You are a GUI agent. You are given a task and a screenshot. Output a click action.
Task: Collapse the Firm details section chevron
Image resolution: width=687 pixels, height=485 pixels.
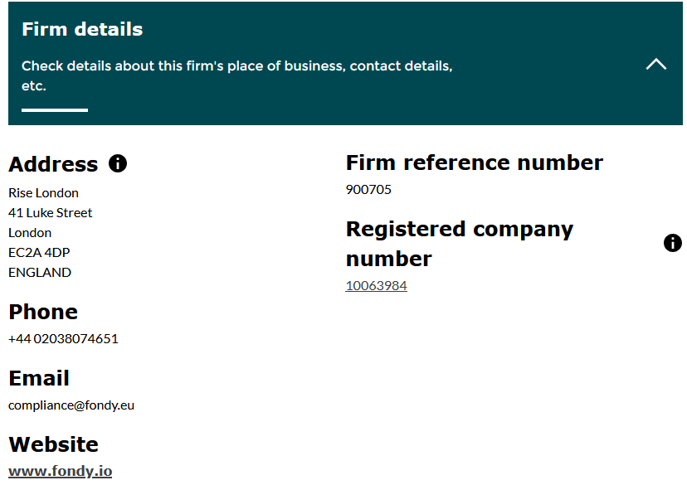point(656,64)
